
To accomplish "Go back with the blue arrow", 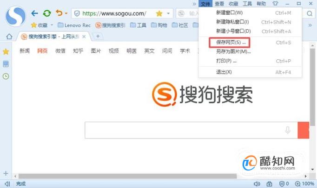I will (x=34, y=13).
